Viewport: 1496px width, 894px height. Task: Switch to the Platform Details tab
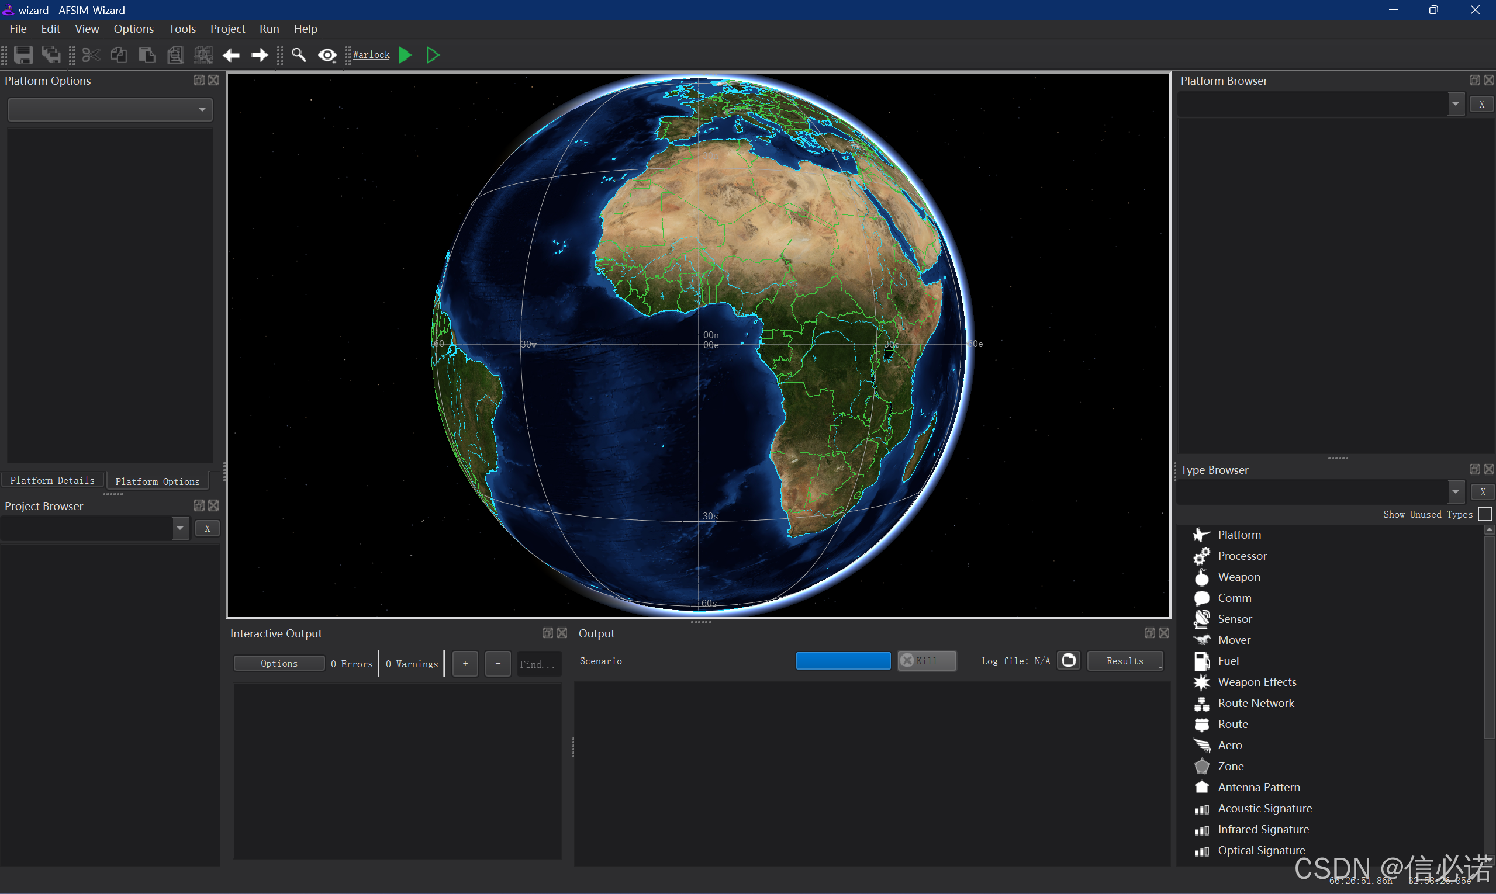click(53, 481)
